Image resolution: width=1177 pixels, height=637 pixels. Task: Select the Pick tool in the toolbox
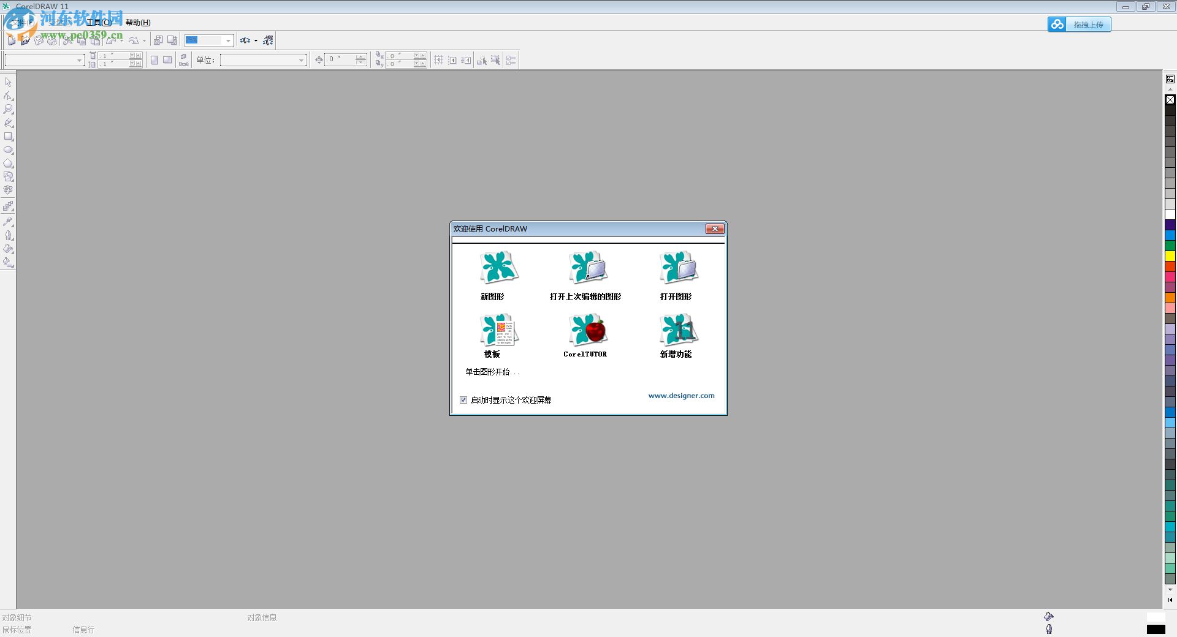pos(8,82)
